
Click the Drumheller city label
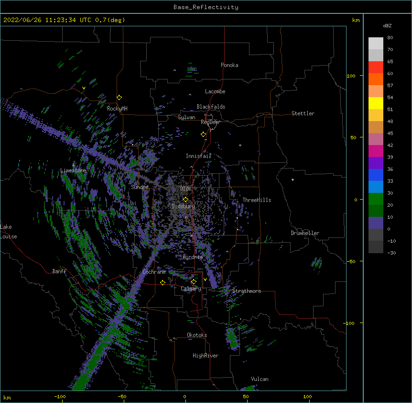305,233
